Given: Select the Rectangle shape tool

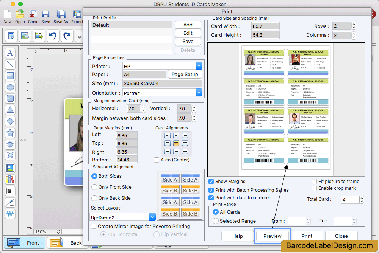Looking at the screenshot, I should [10, 76].
